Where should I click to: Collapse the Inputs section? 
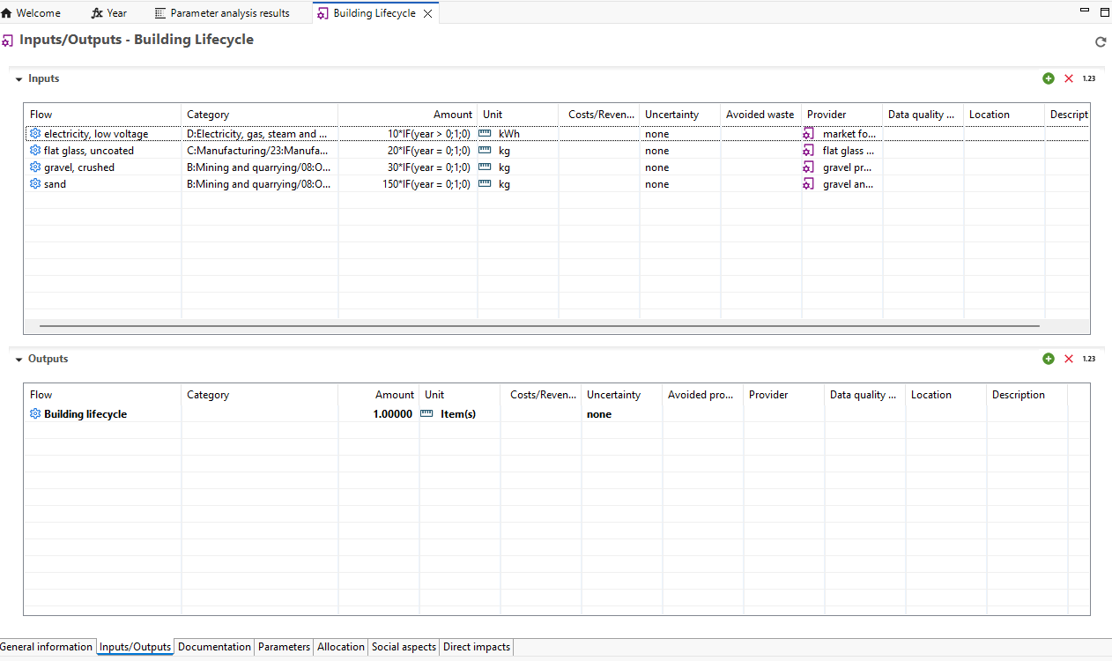(19, 79)
